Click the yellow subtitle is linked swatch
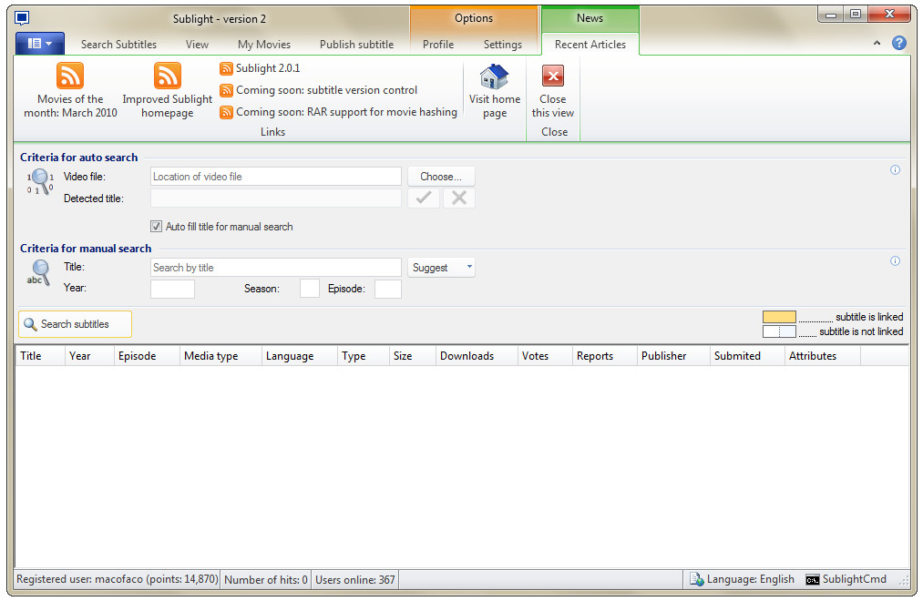The image size is (923, 601). 779,317
